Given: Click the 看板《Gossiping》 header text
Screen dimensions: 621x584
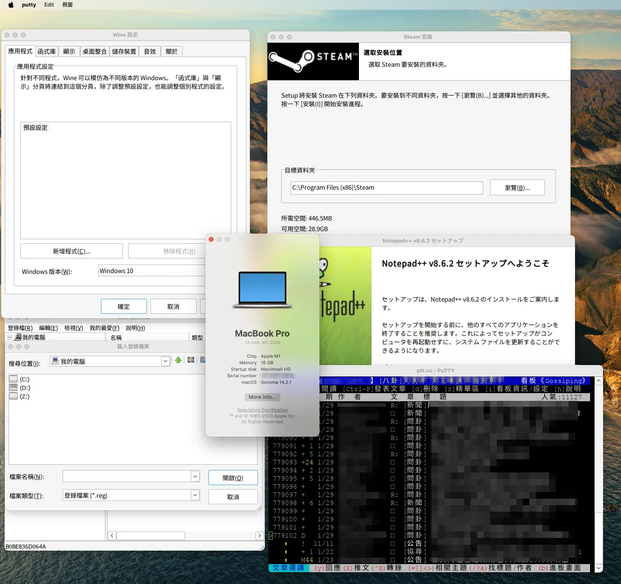Looking at the screenshot, I should pyautogui.click(x=554, y=381).
